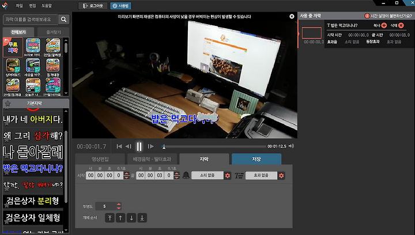The height and width of the screenshot is (235, 415).
Task: Select the 브라보 마이 subtitle pack thumbnail
Action: pos(33,47)
